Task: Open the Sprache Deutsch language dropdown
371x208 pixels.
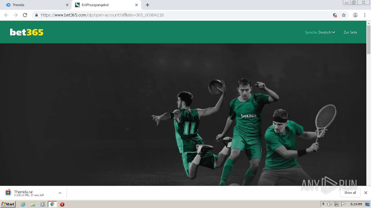Action: (x=320, y=32)
